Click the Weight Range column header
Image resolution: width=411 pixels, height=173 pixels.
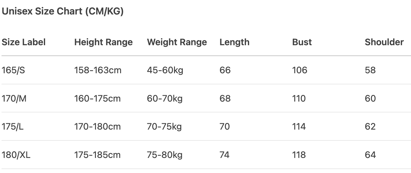177,42
